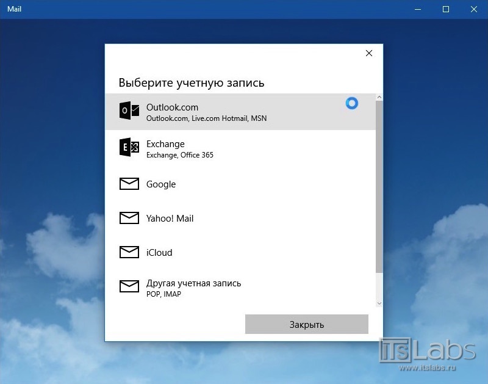The height and width of the screenshot is (384, 488).
Task: Select the Outlook.com account title
Action: pyautogui.click(x=172, y=107)
